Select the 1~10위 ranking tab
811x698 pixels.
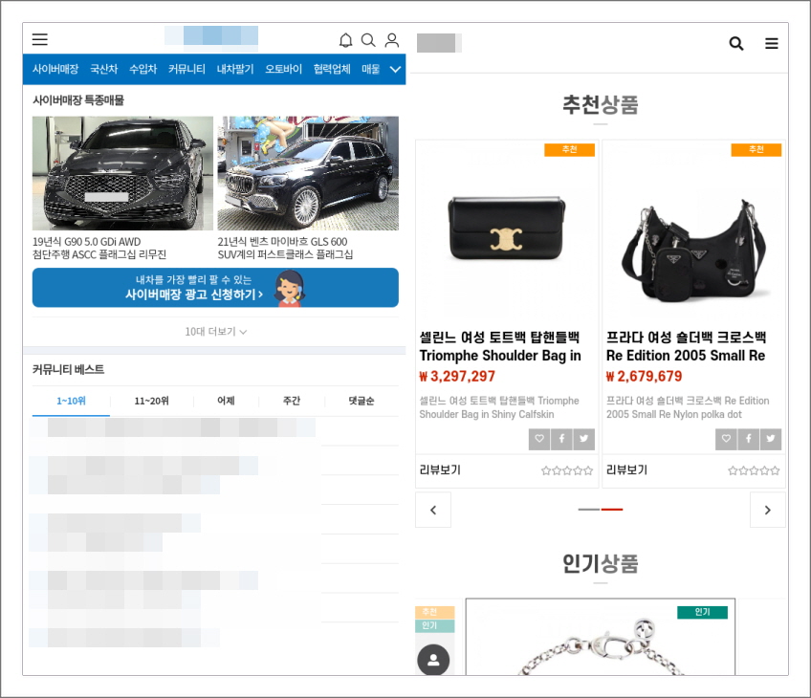point(71,401)
